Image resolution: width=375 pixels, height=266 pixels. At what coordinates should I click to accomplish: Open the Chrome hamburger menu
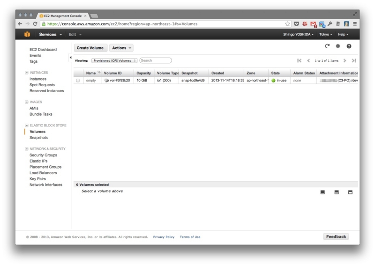pyautogui.click(x=355, y=24)
